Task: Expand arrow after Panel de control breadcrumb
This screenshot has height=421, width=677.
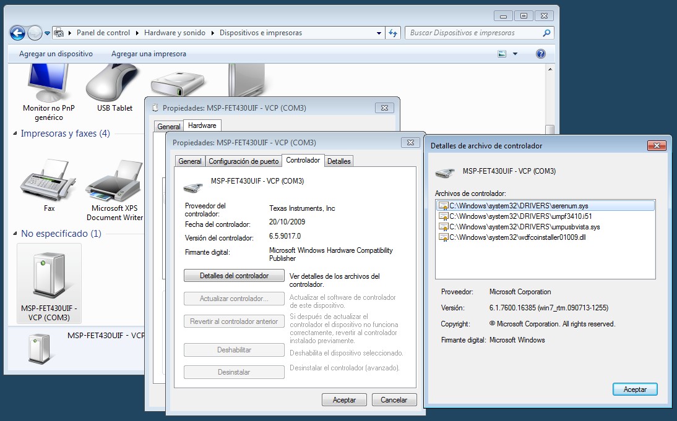Action: [137, 33]
